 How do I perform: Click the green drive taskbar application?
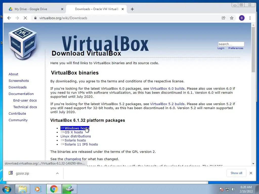tap(69, 189)
